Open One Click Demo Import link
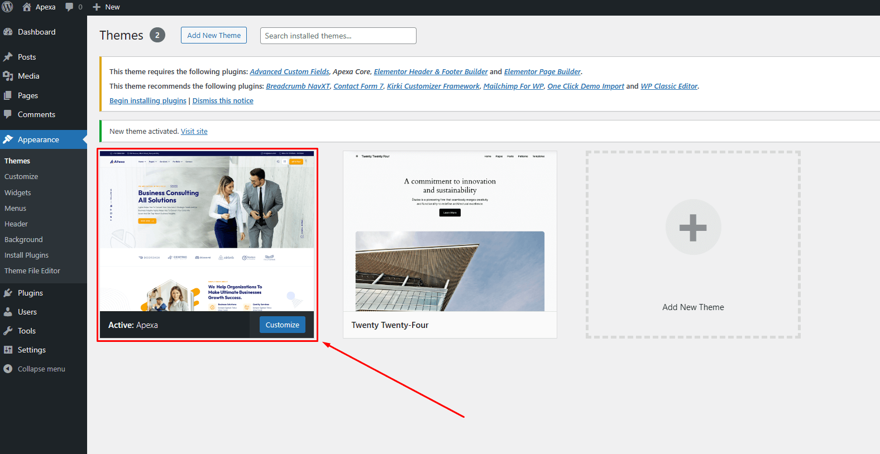 point(586,86)
